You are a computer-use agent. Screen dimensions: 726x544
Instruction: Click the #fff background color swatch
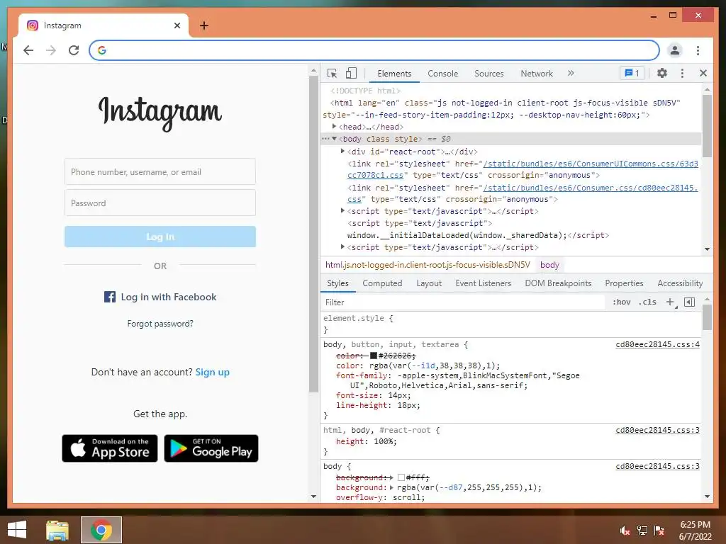[401, 477]
